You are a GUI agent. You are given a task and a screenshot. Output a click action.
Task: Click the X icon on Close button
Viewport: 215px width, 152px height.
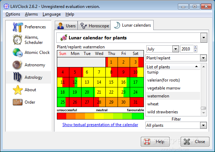point(187,142)
